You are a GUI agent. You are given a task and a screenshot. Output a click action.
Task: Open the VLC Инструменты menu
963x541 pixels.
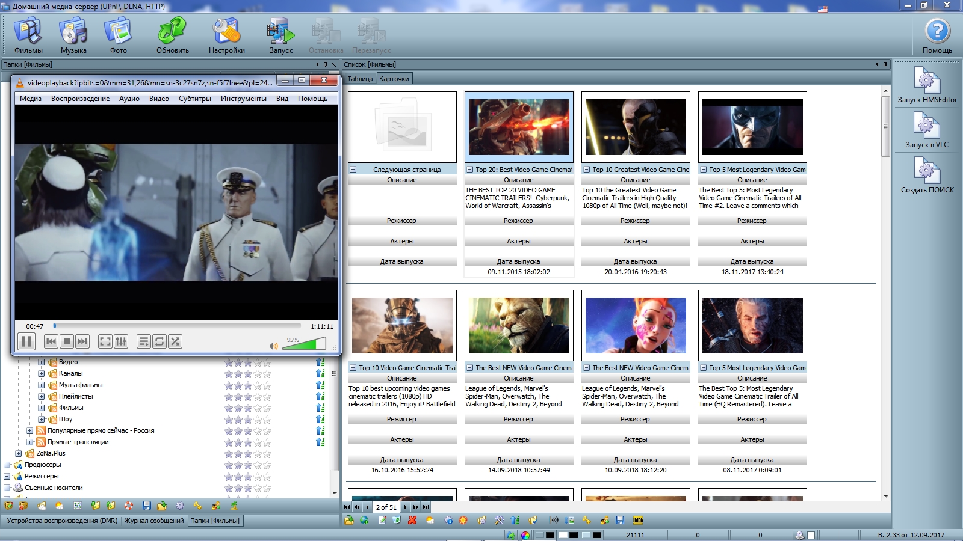[x=244, y=99]
